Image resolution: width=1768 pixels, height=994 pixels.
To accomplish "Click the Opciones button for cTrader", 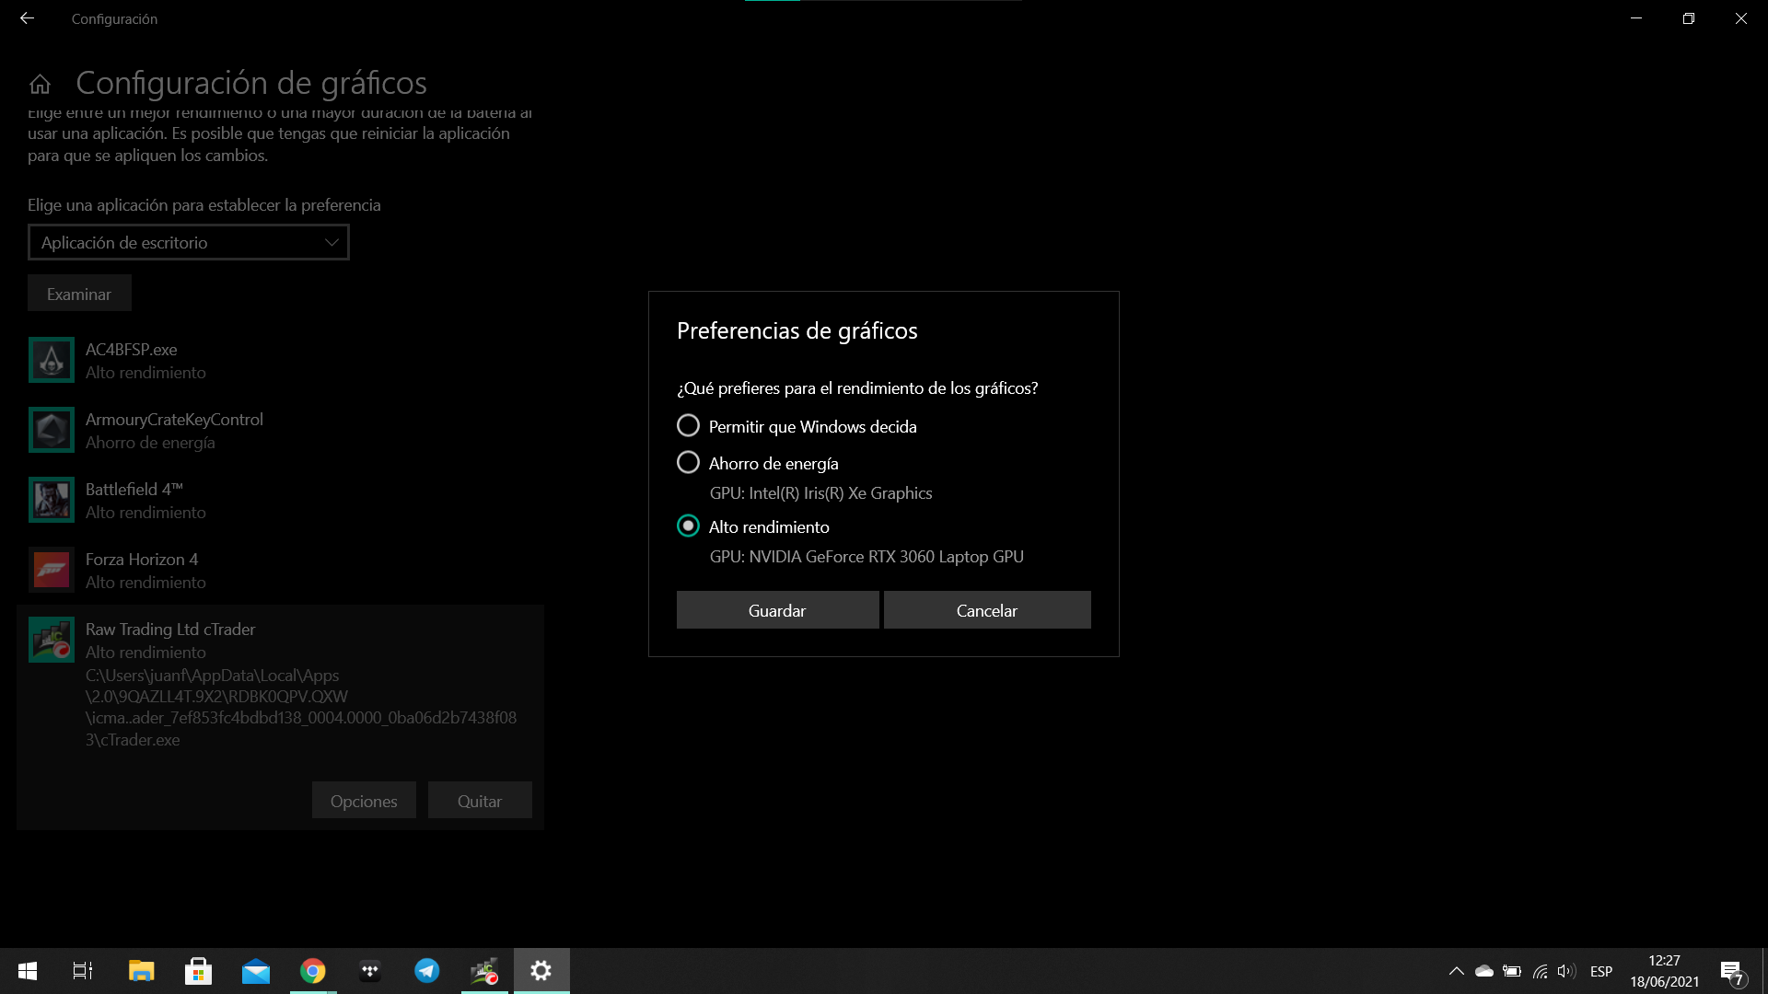I will tap(364, 801).
